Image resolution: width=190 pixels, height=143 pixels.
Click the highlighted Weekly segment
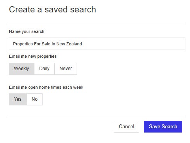(x=22, y=69)
